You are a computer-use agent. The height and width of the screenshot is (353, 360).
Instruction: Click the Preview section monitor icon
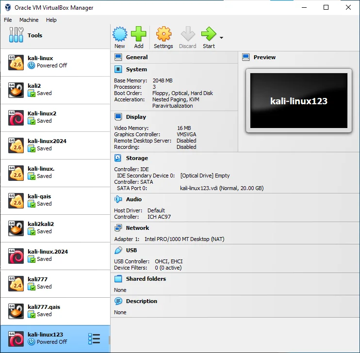pos(246,57)
